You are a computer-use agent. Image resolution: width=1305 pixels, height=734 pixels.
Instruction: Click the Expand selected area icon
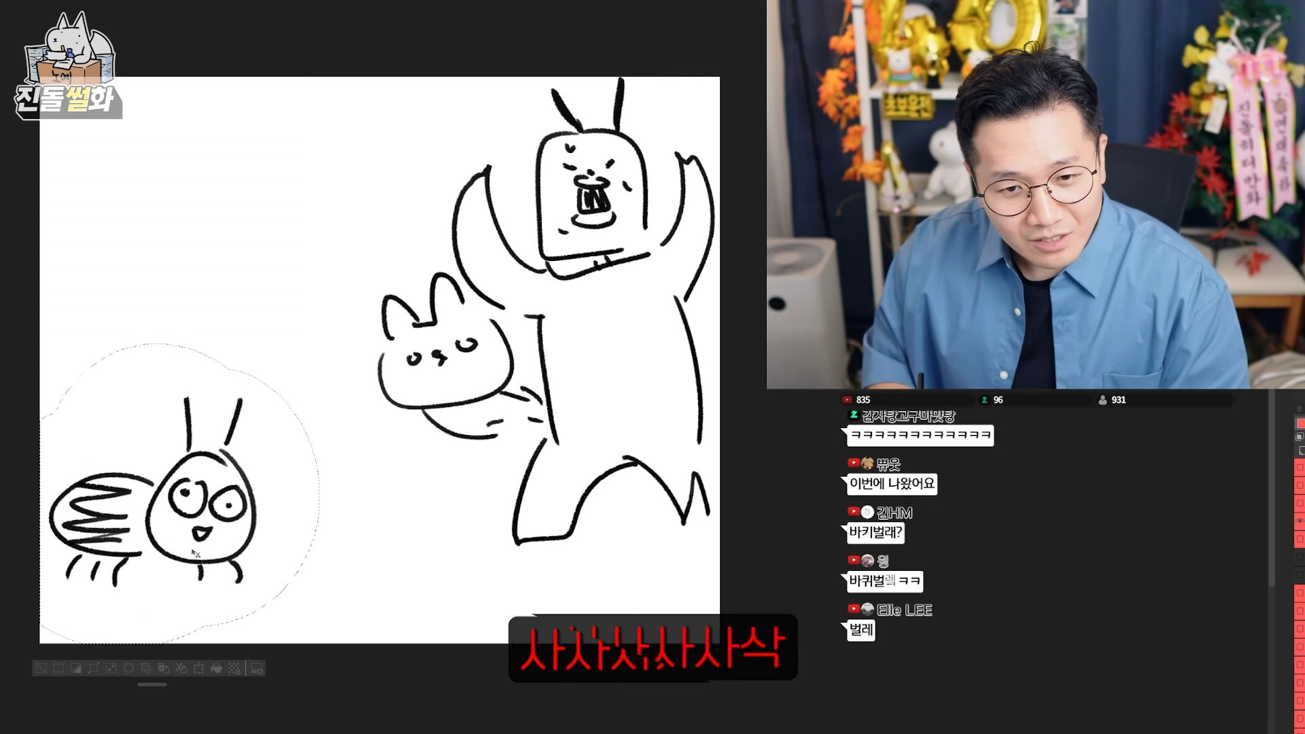[x=93, y=668]
